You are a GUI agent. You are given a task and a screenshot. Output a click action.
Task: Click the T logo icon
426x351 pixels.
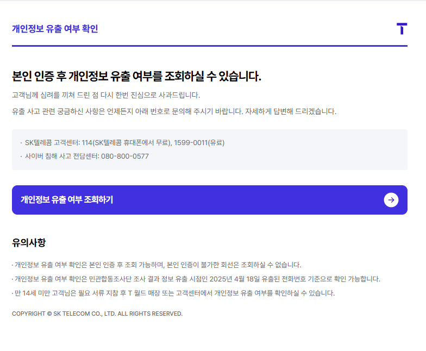point(402,29)
